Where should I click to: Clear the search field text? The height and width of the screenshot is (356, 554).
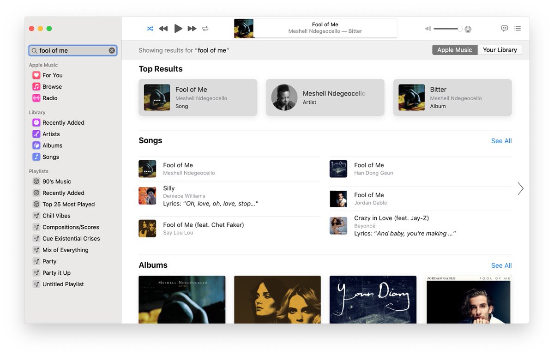tap(112, 51)
